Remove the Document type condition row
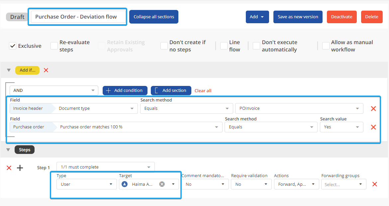Screen dimensions: 389x206 click(x=373, y=108)
